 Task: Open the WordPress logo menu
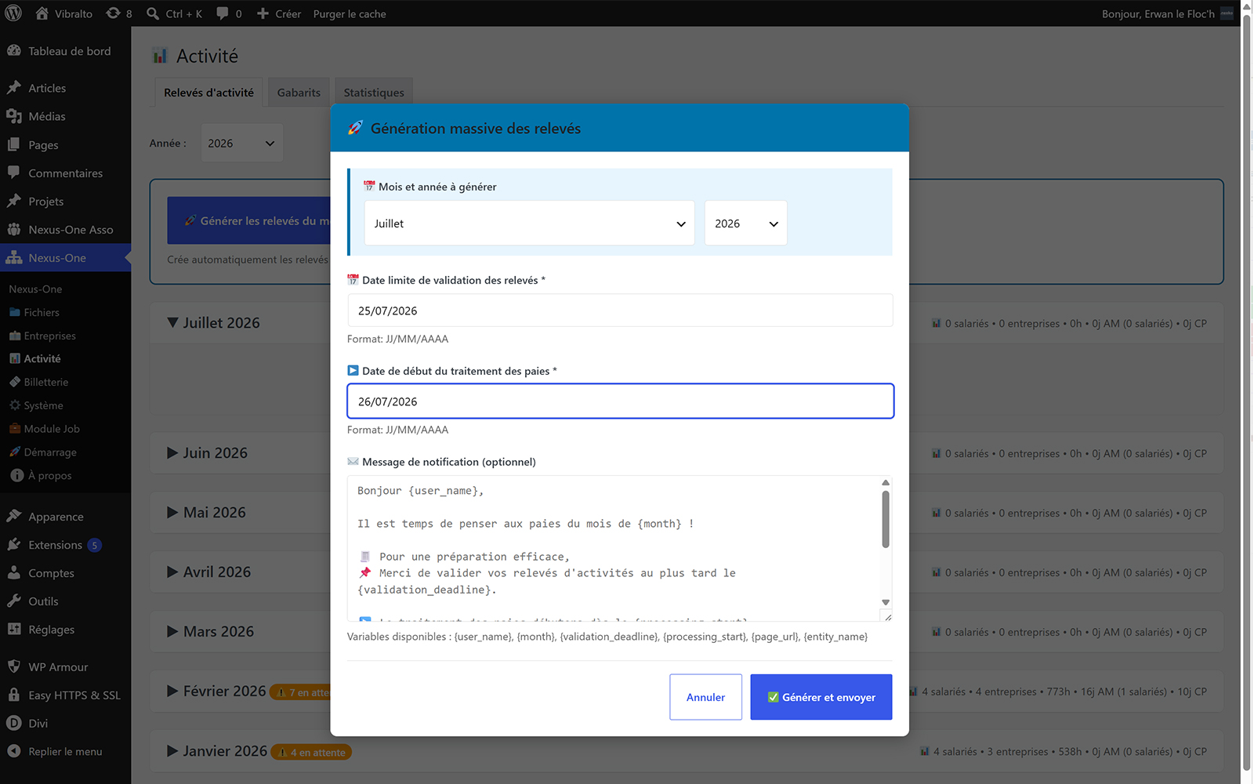click(x=13, y=13)
